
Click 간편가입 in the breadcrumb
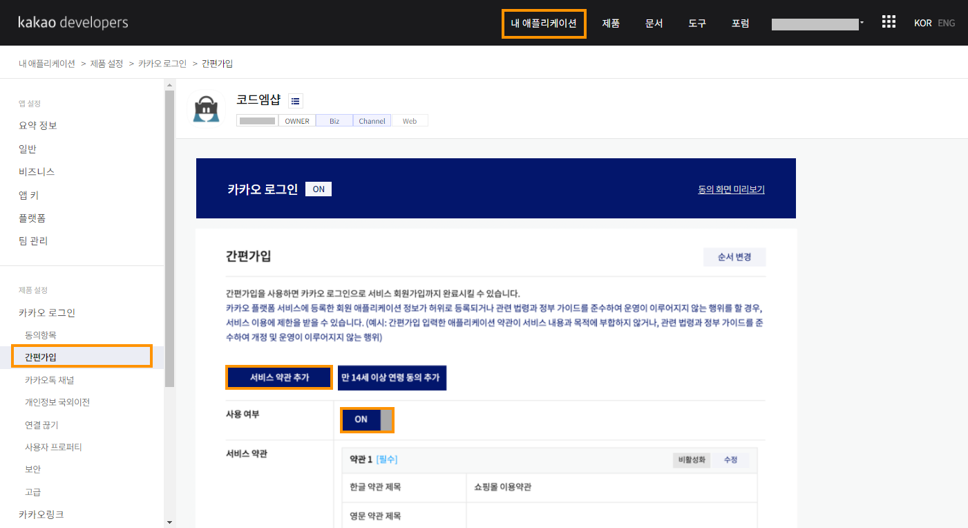coord(217,64)
